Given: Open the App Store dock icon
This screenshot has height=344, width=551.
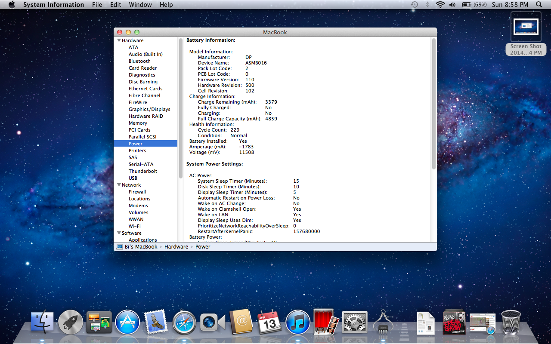Looking at the screenshot, I should pyautogui.click(x=127, y=322).
